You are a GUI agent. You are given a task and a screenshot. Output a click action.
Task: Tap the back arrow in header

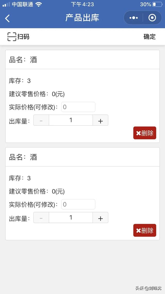[x=7, y=18]
